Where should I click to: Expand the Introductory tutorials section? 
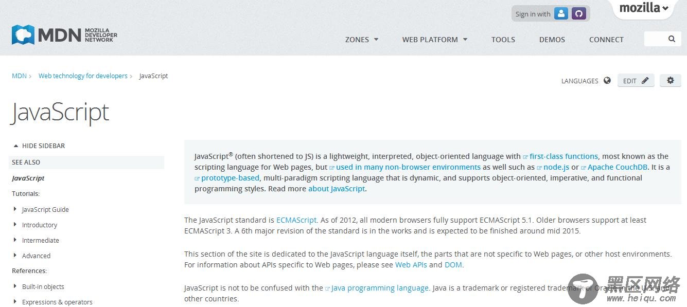click(x=36, y=225)
